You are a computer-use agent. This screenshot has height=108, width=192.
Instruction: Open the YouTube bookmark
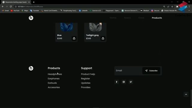pyautogui.click(x=15, y=11)
